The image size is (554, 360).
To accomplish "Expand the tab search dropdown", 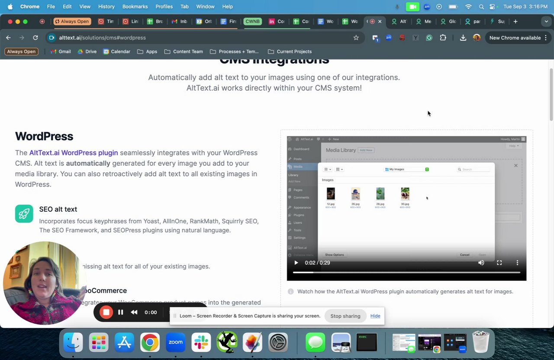I will pyautogui.click(x=545, y=21).
